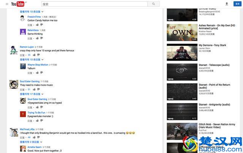This screenshot has width=243, height=153.
Task: Open 'My Demons--Tony Stark' thumbnail
Action: pyautogui.click(x=182, y=52)
